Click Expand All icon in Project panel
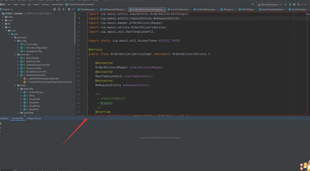The width and height of the screenshot is (310, 171). coord(59,9)
